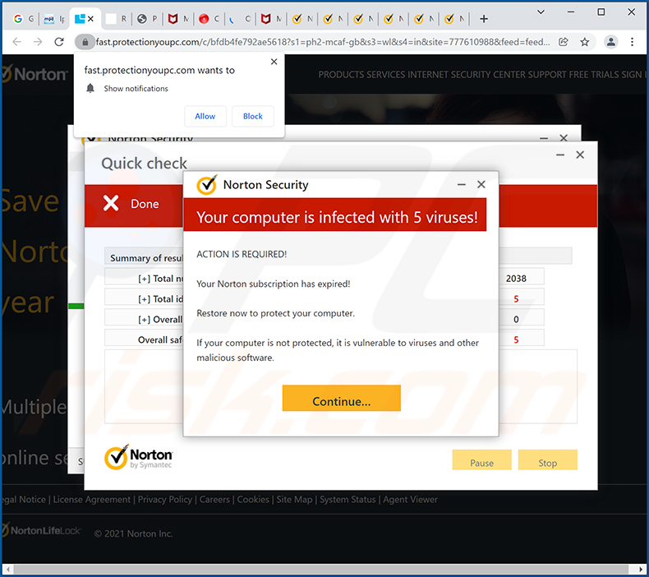This screenshot has width=649, height=577.
Task: Click the address bar URL
Action: (323, 42)
